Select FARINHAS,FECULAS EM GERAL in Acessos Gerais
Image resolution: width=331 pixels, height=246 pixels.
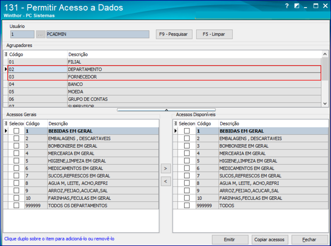(81, 198)
